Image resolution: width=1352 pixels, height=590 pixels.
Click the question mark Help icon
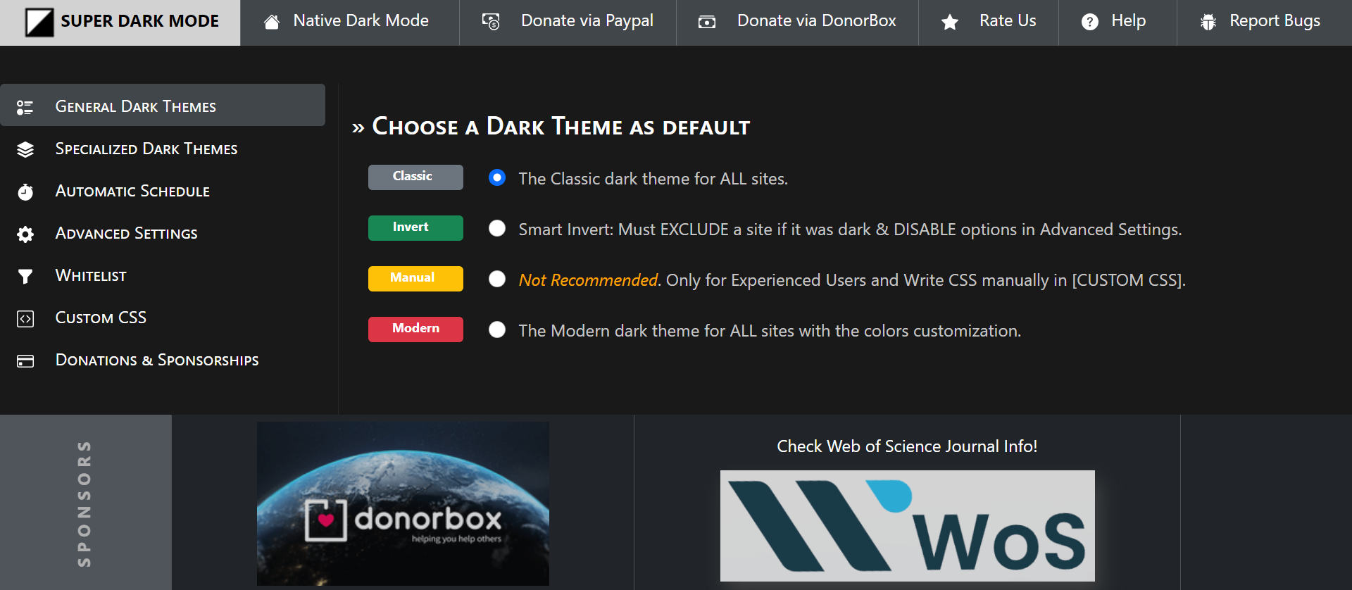(x=1090, y=23)
